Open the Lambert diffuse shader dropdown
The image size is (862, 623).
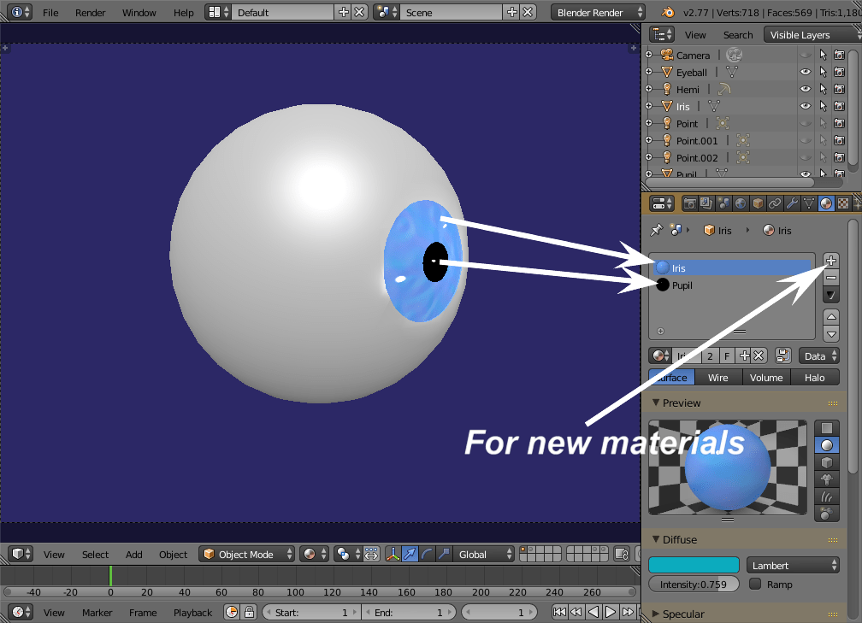coord(793,564)
